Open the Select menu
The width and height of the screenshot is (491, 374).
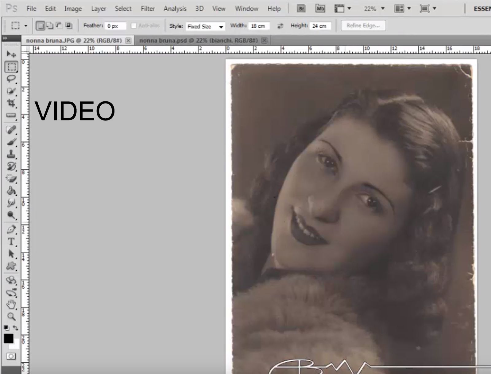[123, 9]
